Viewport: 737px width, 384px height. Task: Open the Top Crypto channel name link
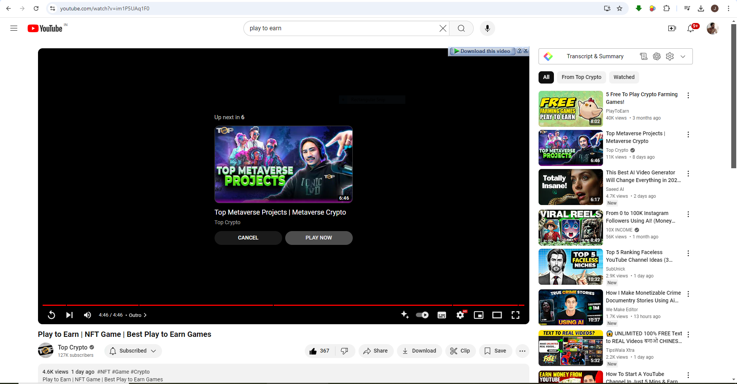click(73, 347)
